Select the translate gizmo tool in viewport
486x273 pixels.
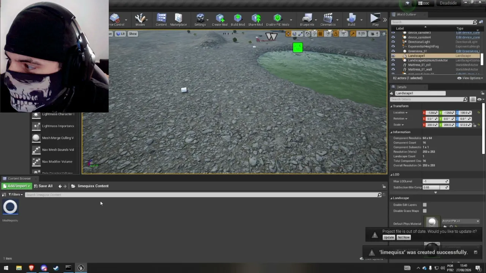click(x=288, y=34)
